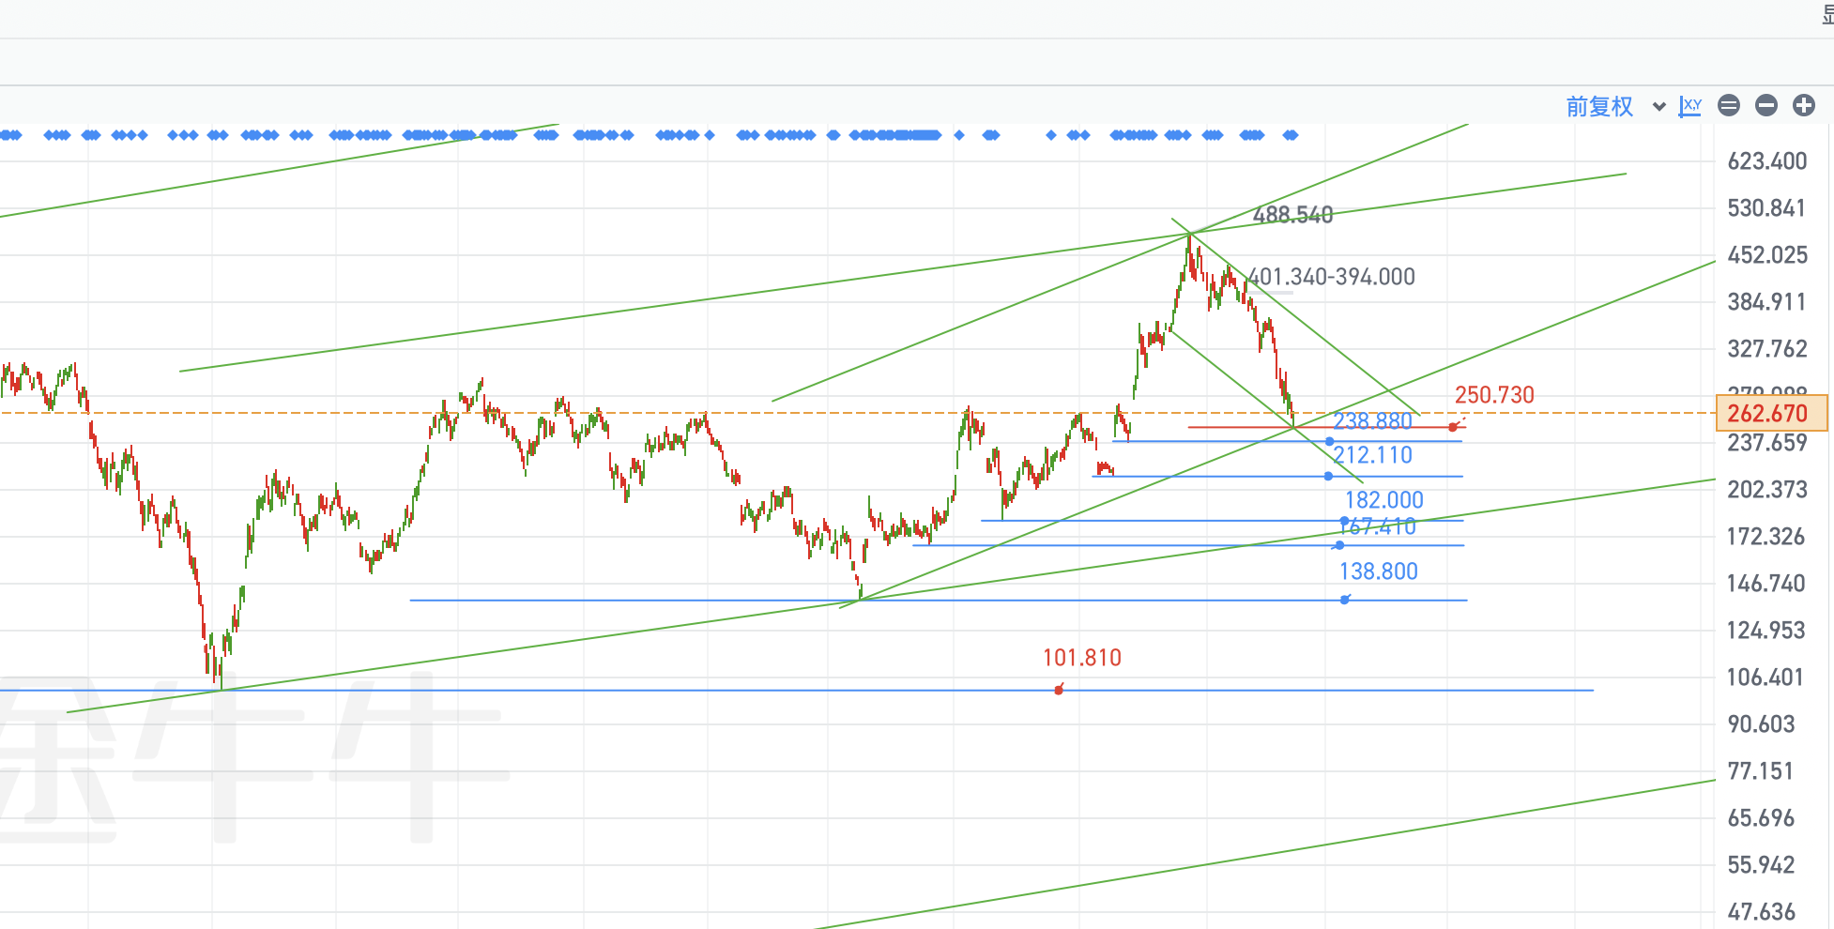Select the red anchor dot at 101.810 line

coord(1059,691)
